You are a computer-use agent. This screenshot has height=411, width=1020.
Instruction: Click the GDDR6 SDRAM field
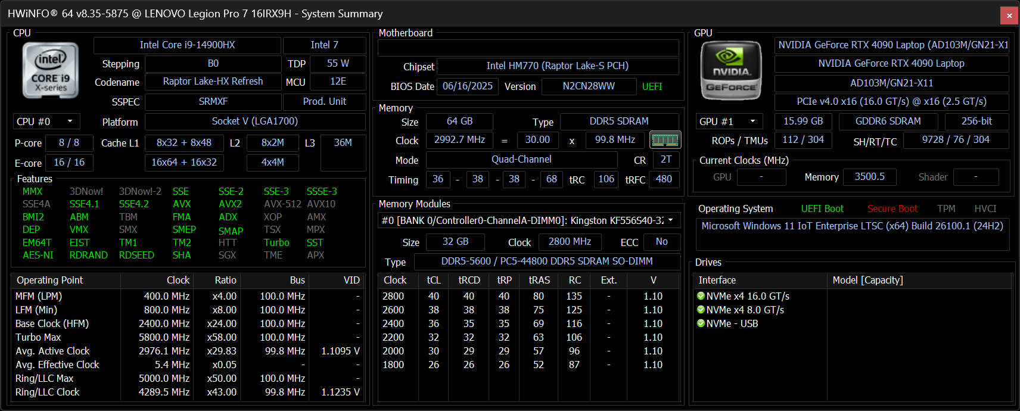(888, 122)
